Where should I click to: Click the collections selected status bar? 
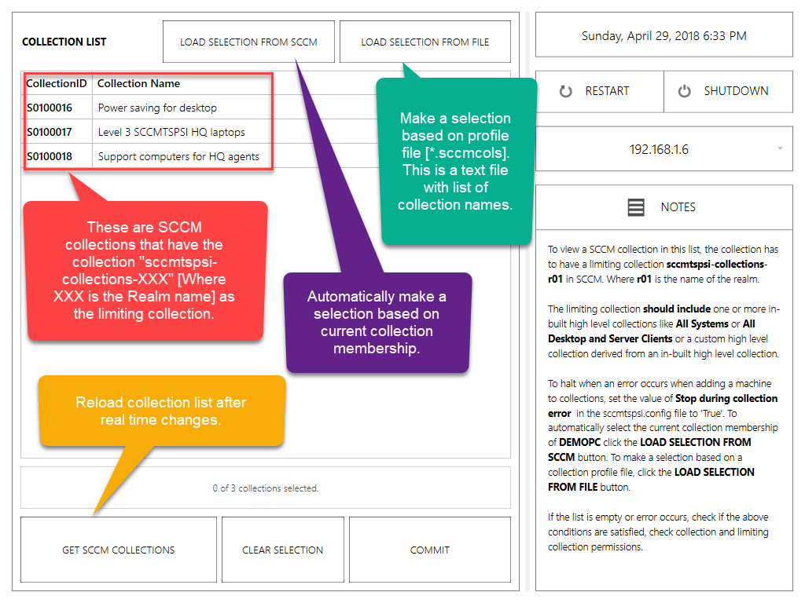click(265, 488)
